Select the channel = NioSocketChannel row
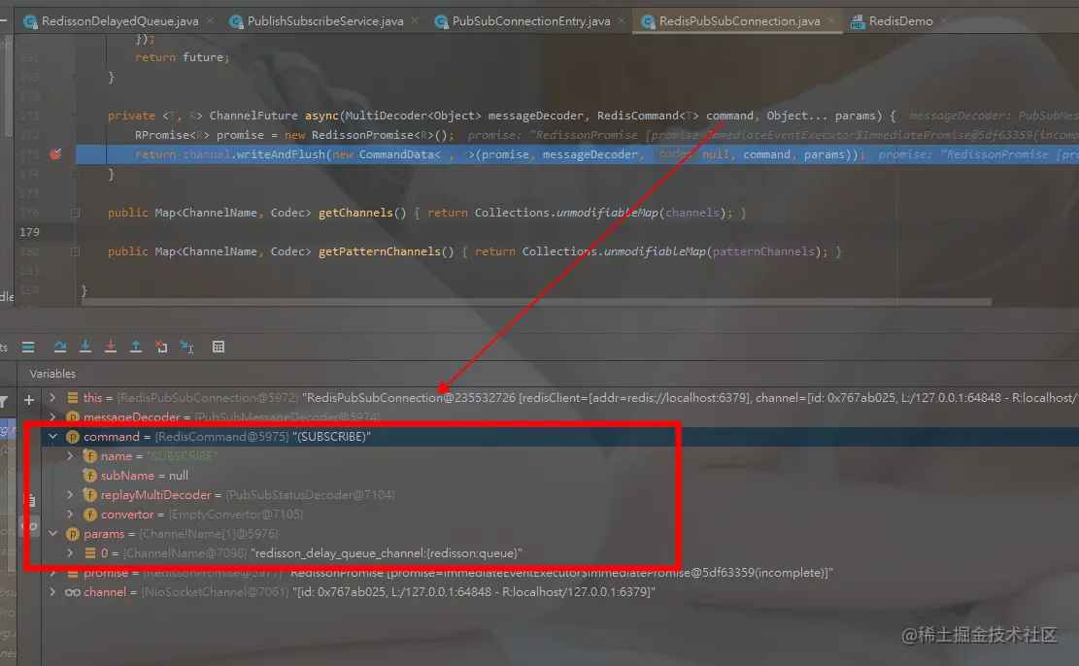Viewport: 1079px width, 666px height. coord(559,591)
